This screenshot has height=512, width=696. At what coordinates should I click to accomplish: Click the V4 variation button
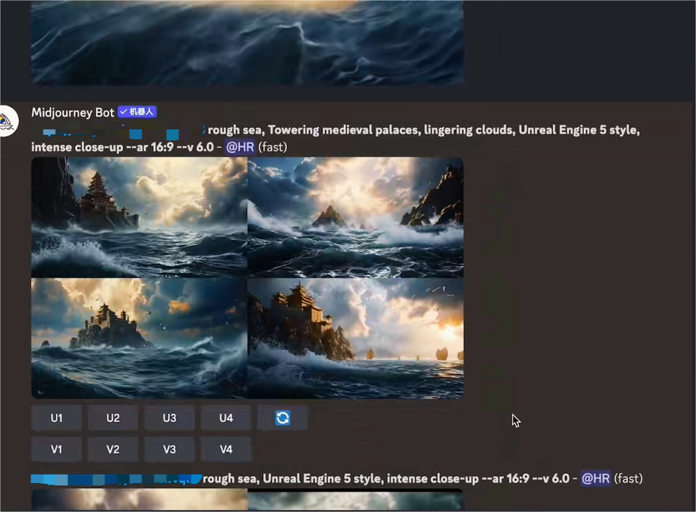pos(226,449)
